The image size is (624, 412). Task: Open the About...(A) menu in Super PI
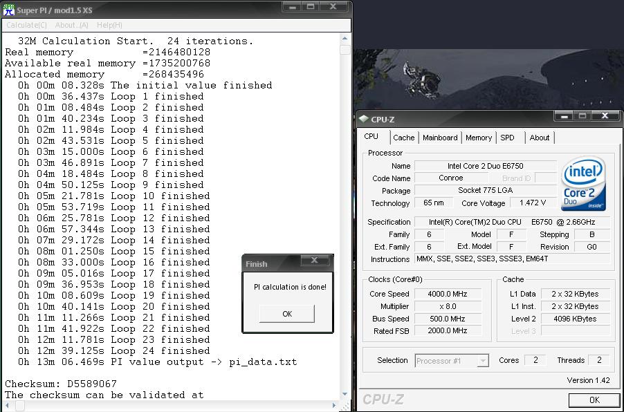click(x=72, y=25)
